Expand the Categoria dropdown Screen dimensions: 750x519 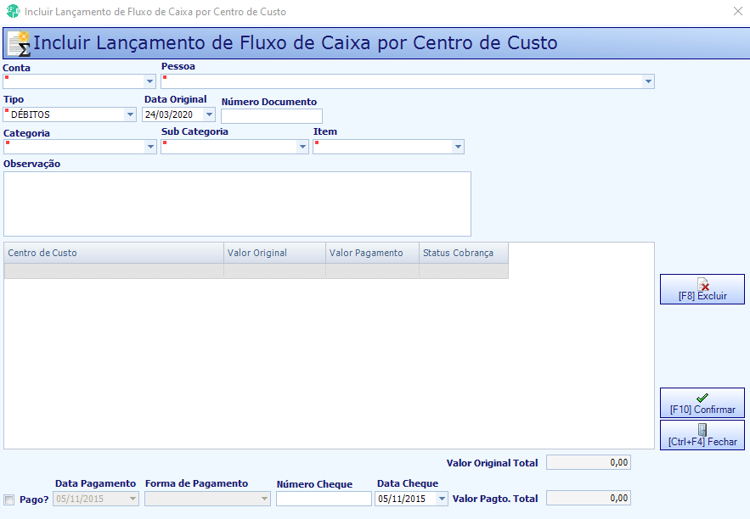(150, 147)
